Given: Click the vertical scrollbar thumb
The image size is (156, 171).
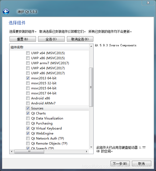Looking at the screenshot, I should (91, 87).
